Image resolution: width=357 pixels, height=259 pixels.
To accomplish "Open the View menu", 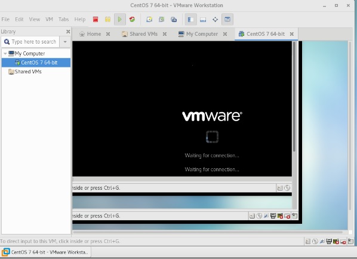I will click(x=35, y=19).
